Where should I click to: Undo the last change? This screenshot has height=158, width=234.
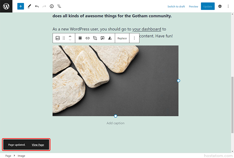tap(37, 6)
